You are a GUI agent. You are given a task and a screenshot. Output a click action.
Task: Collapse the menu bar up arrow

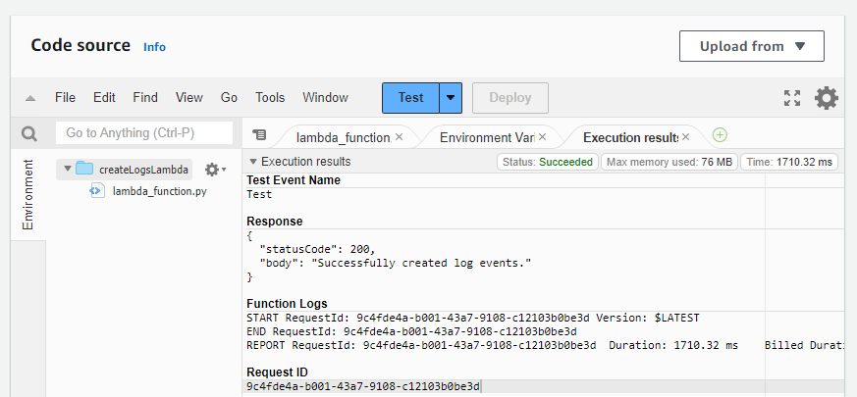click(30, 98)
